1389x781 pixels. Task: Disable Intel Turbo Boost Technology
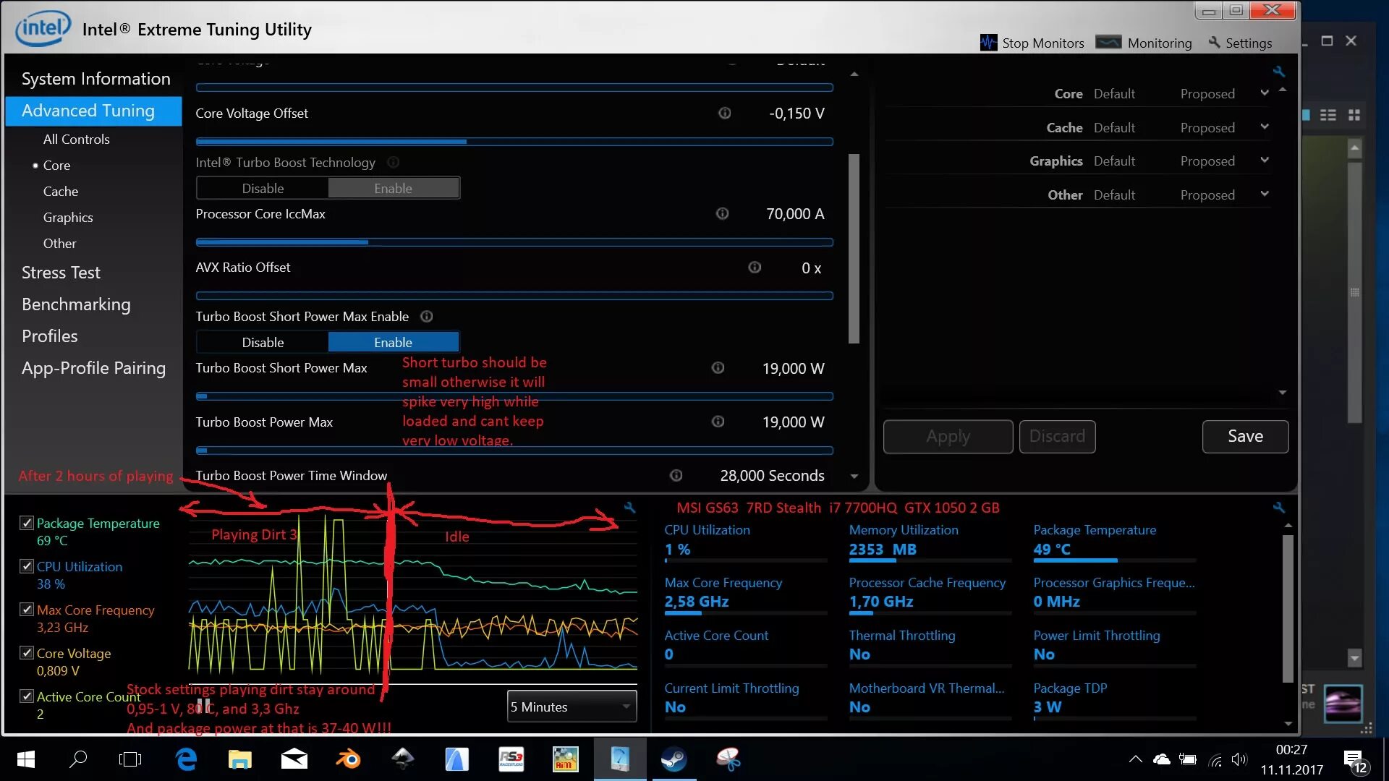click(x=261, y=188)
